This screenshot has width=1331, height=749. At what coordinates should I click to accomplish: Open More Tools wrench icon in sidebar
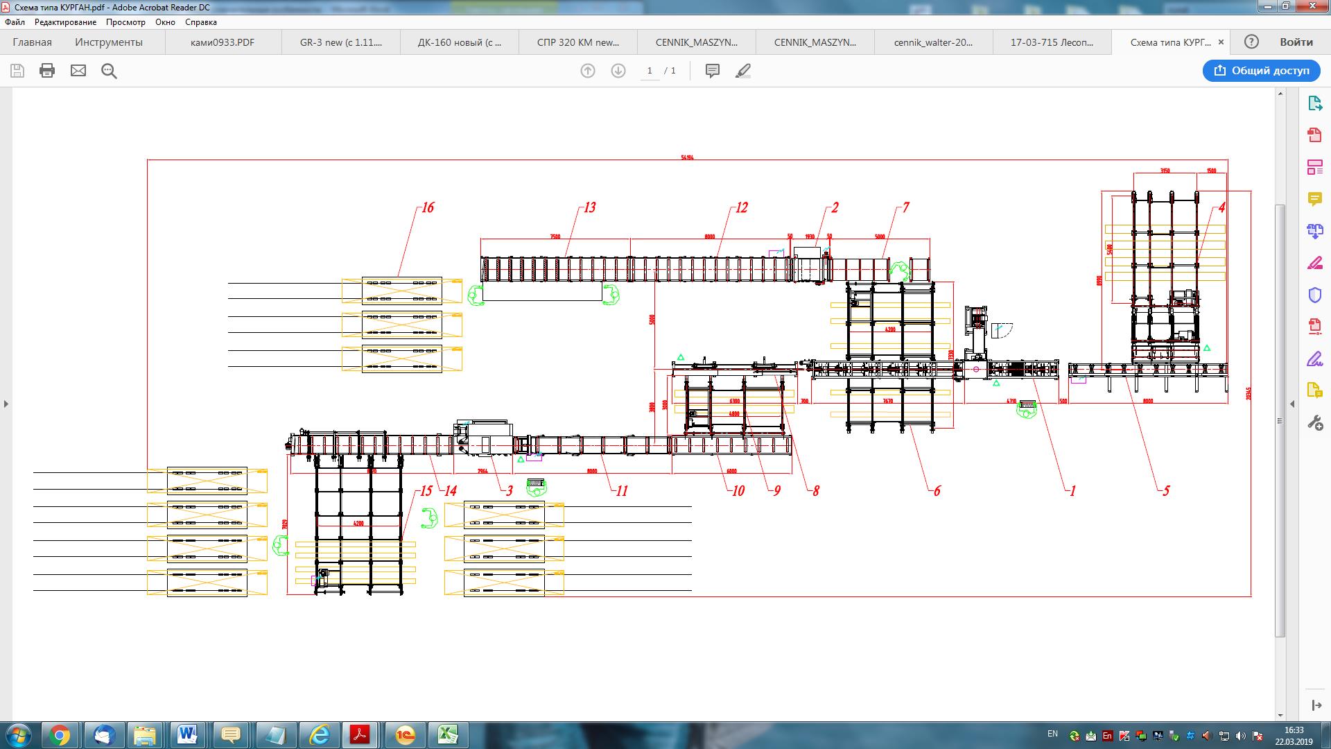[x=1315, y=422]
